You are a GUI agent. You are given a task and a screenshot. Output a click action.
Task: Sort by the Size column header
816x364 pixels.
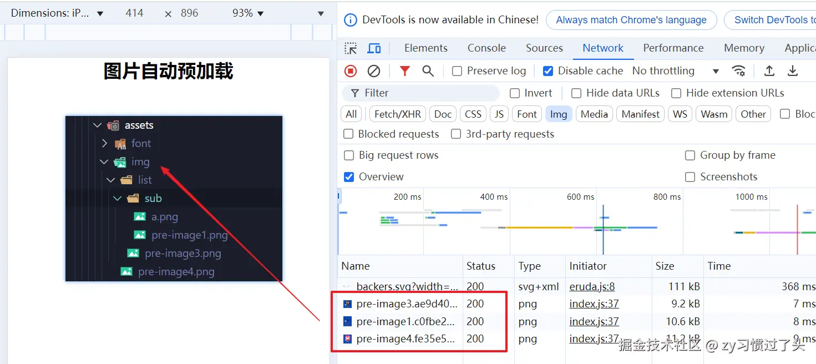[678, 266]
